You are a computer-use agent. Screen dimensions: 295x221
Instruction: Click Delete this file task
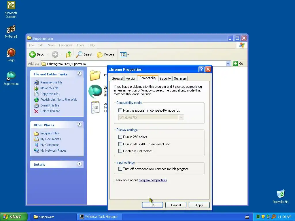click(50, 111)
